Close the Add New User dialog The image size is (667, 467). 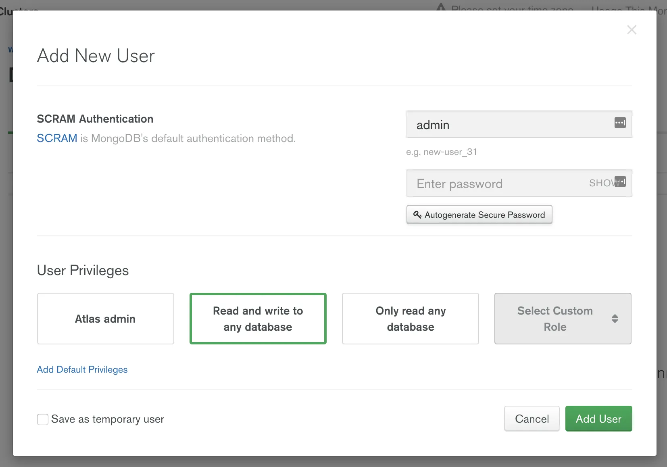pyautogui.click(x=632, y=30)
